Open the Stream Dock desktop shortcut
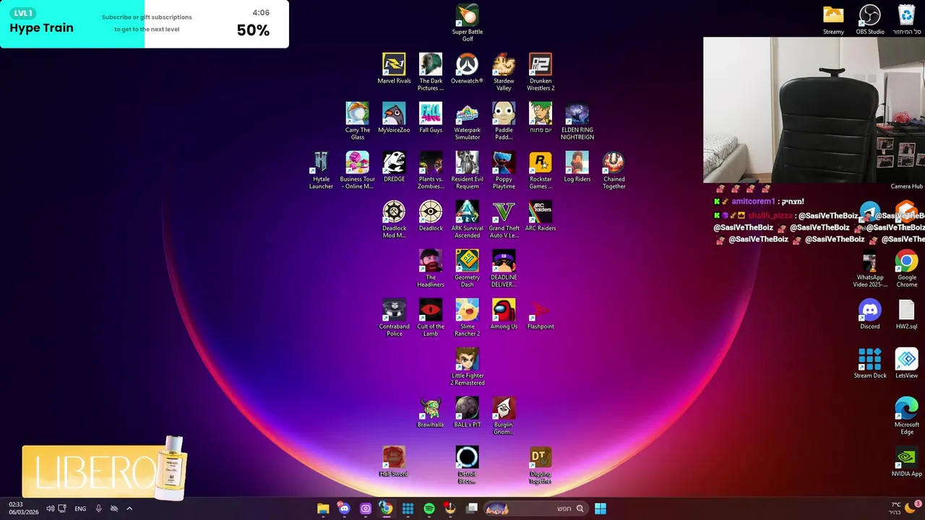The image size is (925, 520). point(870,363)
